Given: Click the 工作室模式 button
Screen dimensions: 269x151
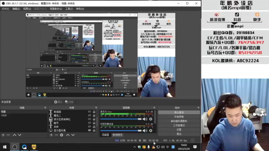Looking at the screenshot, I should 179,125.
